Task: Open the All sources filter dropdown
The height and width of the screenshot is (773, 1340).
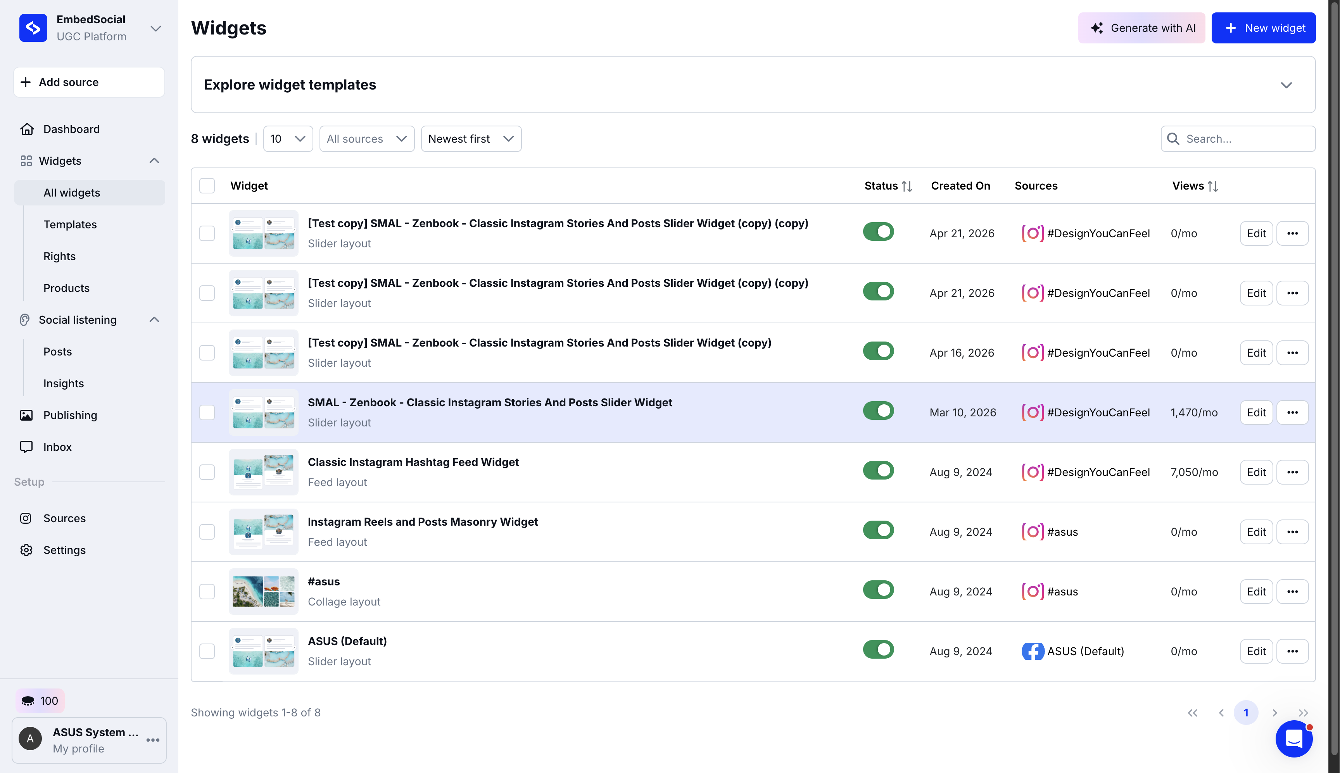Action: tap(366, 138)
